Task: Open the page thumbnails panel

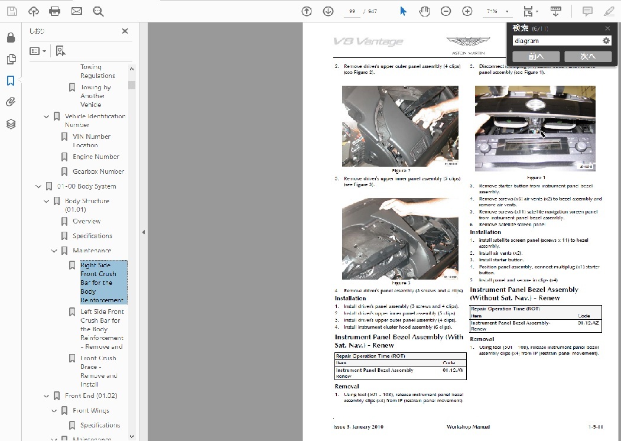Action: coord(11,59)
